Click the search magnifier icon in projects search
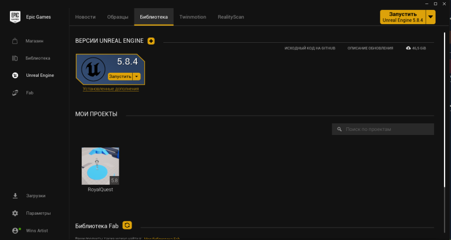Image resolution: width=451 pixels, height=240 pixels. pos(339,129)
